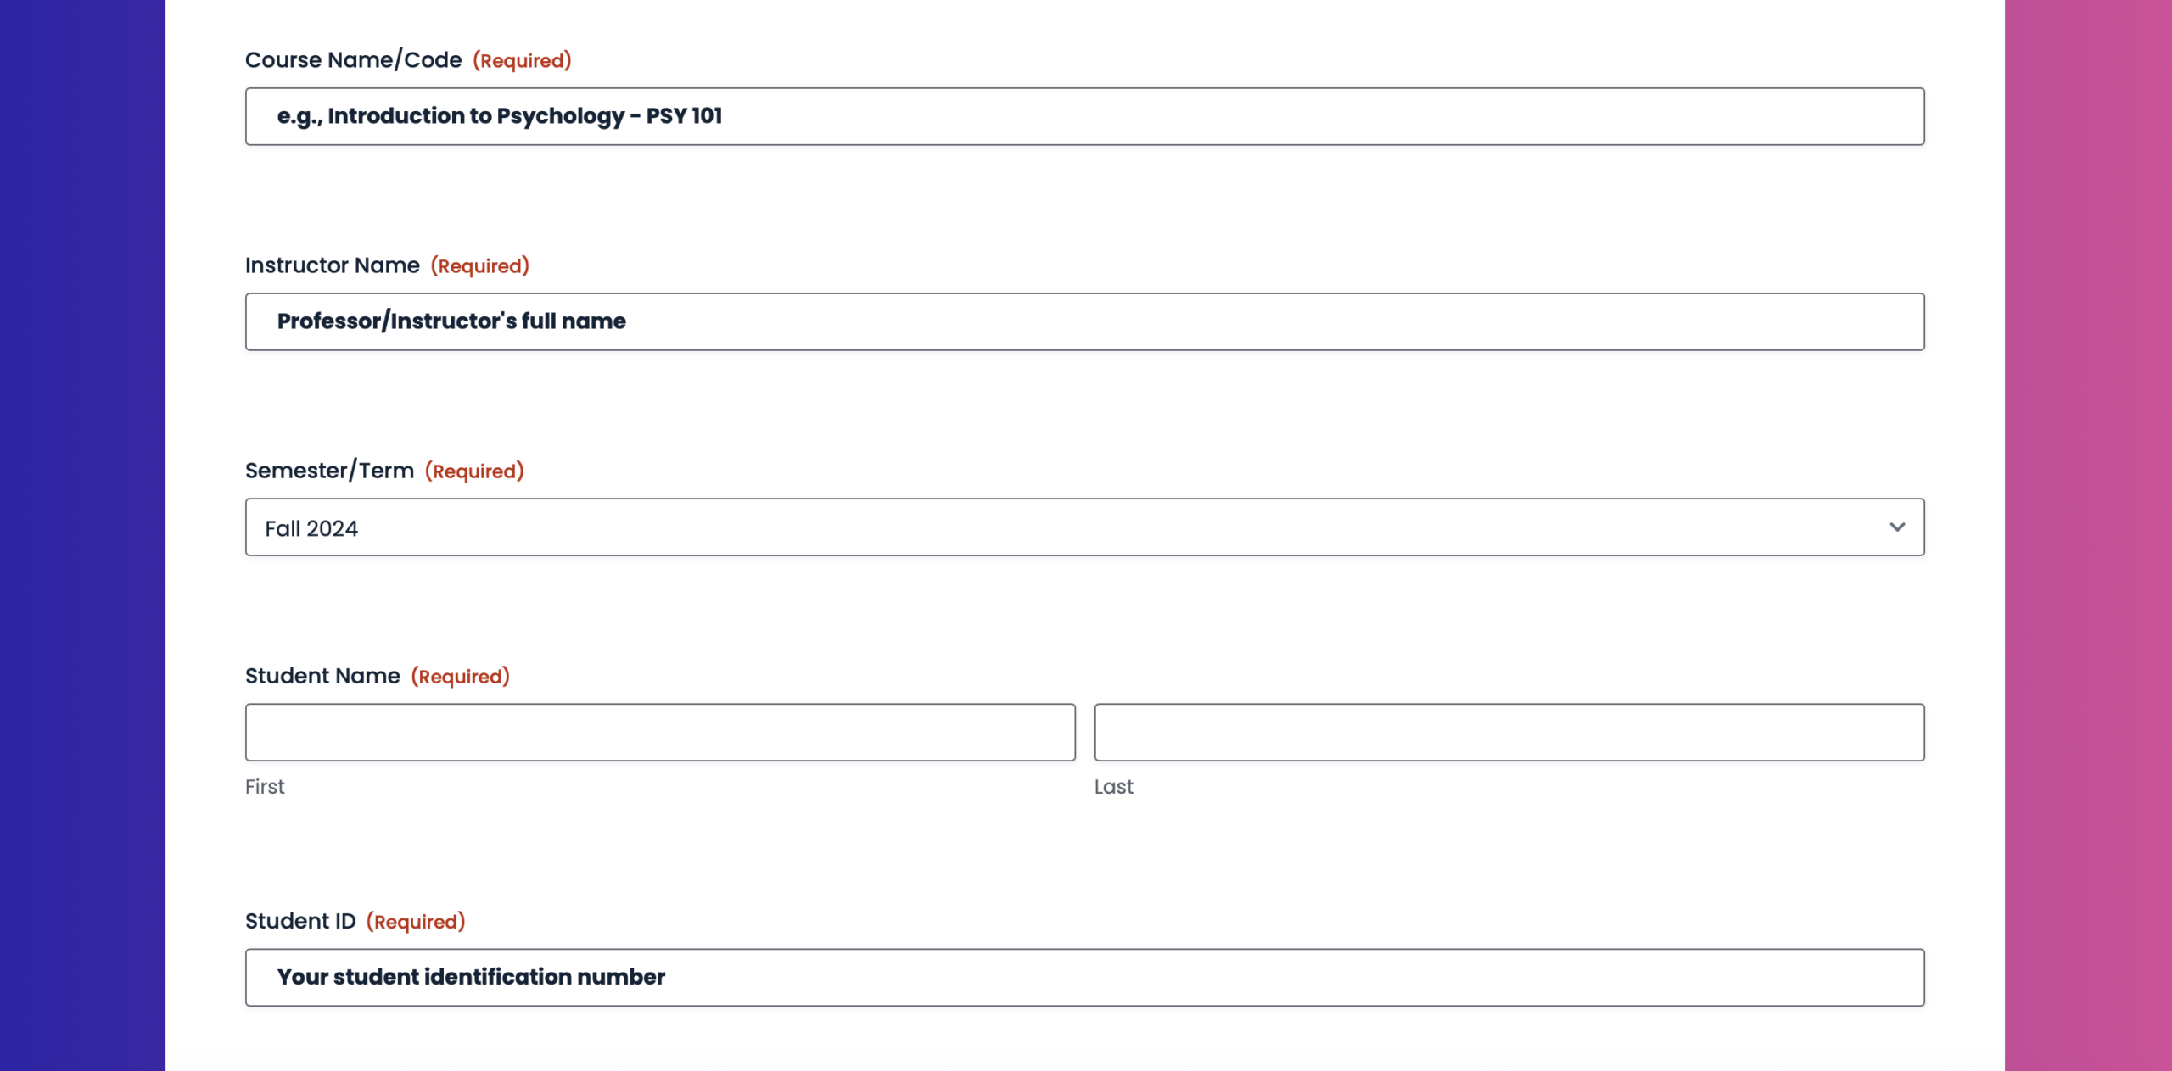The width and height of the screenshot is (2172, 1071).
Task: Click Required marker beside Course Name/Code
Action: point(522,61)
